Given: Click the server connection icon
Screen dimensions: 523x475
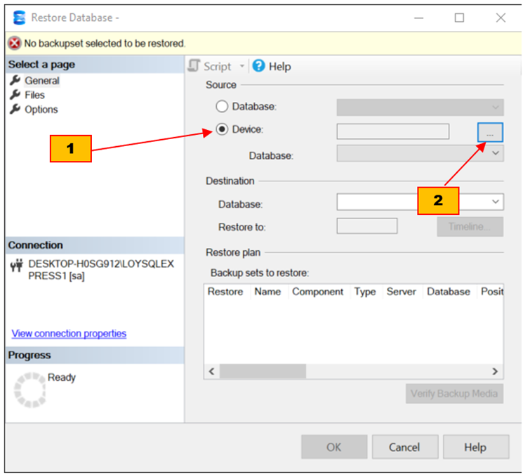Looking at the screenshot, I should pyautogui.click(x=16, y=265).
